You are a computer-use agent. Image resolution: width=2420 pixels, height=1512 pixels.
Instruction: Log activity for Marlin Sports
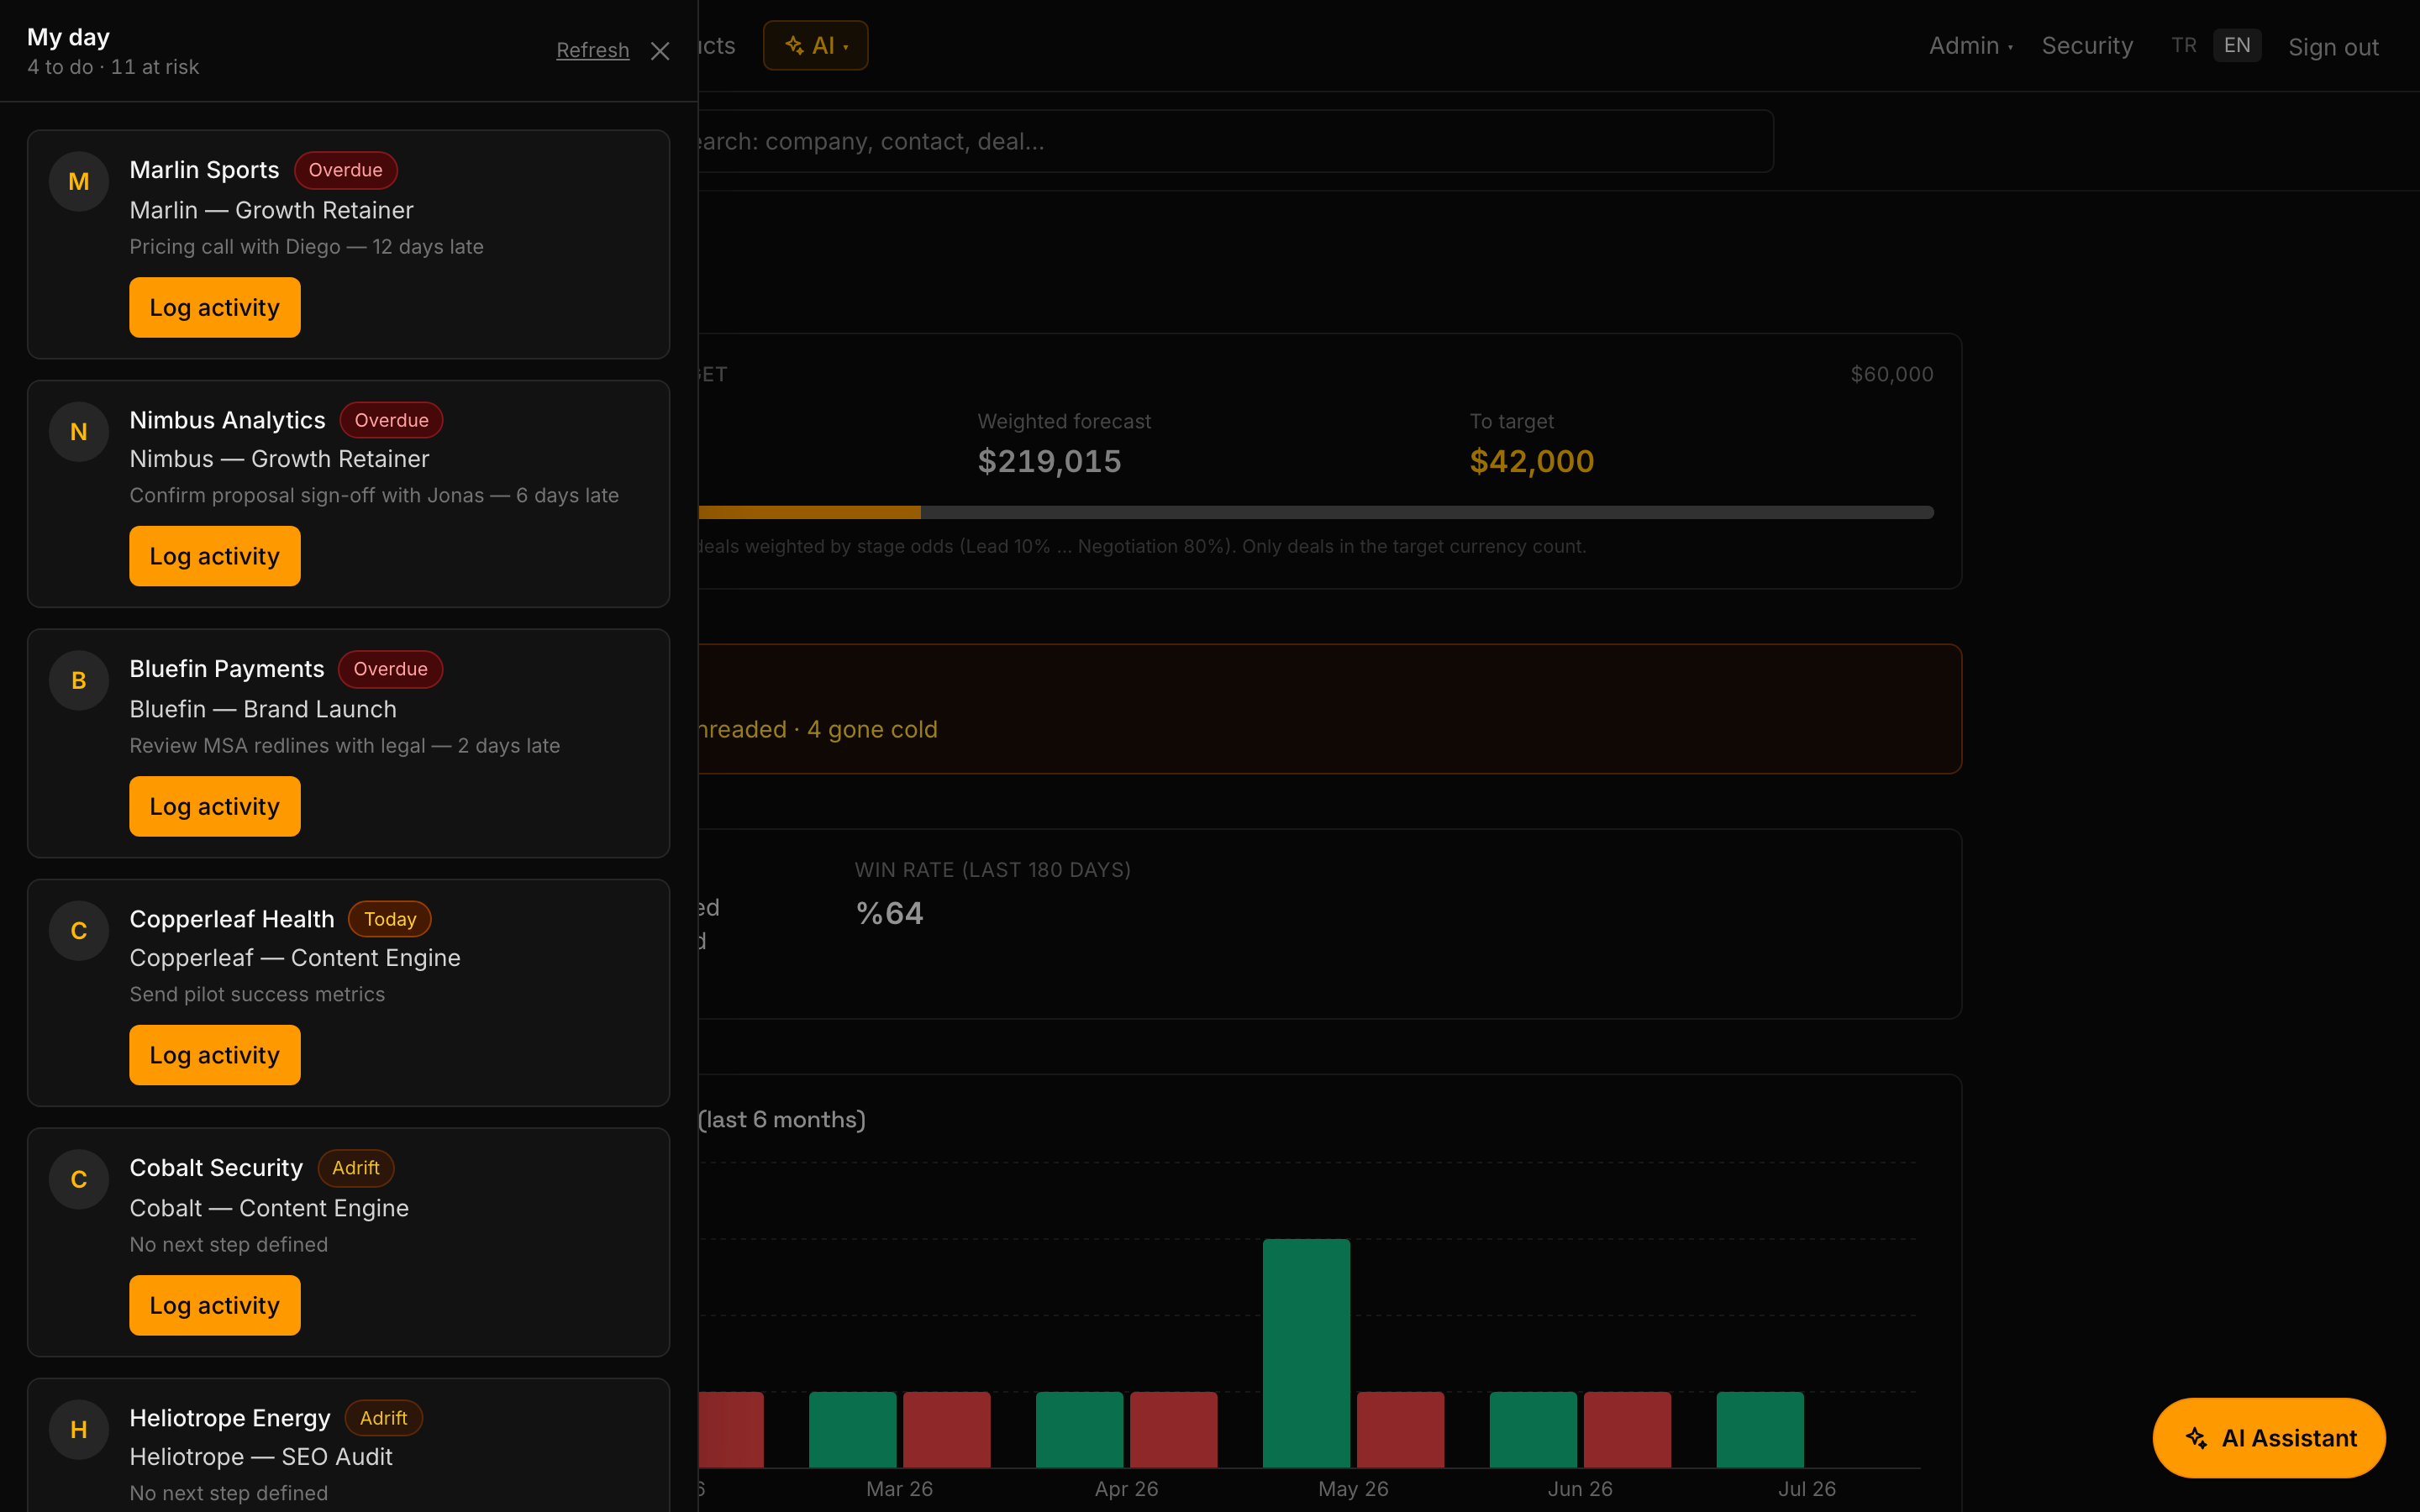215,307
